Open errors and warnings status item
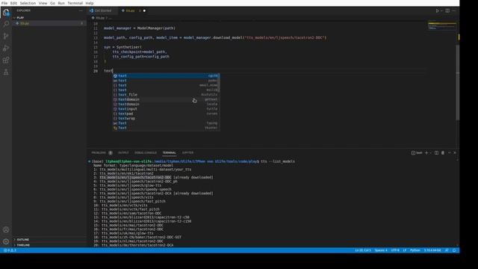 10,250
